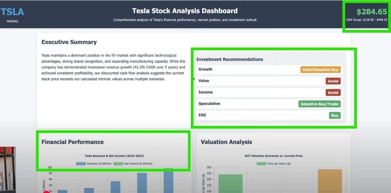Click the green bar in DCF chart
Image resolution: width=391 pixels, height=193 pixels.
click(x=230, y=184)
